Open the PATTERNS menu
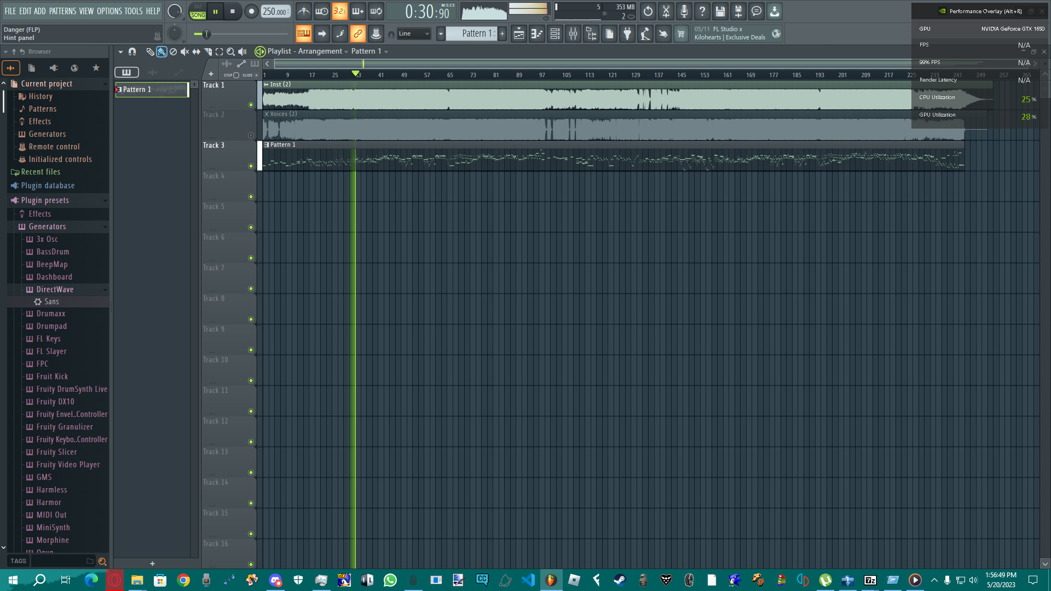Viewport: 1051px width, 591px height. pyautogui.click(x=63, y=11)
